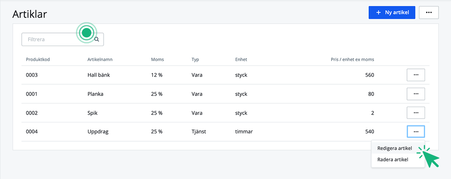Click the Spik article name
Screen dimensions: 451x179
(93, 113)
